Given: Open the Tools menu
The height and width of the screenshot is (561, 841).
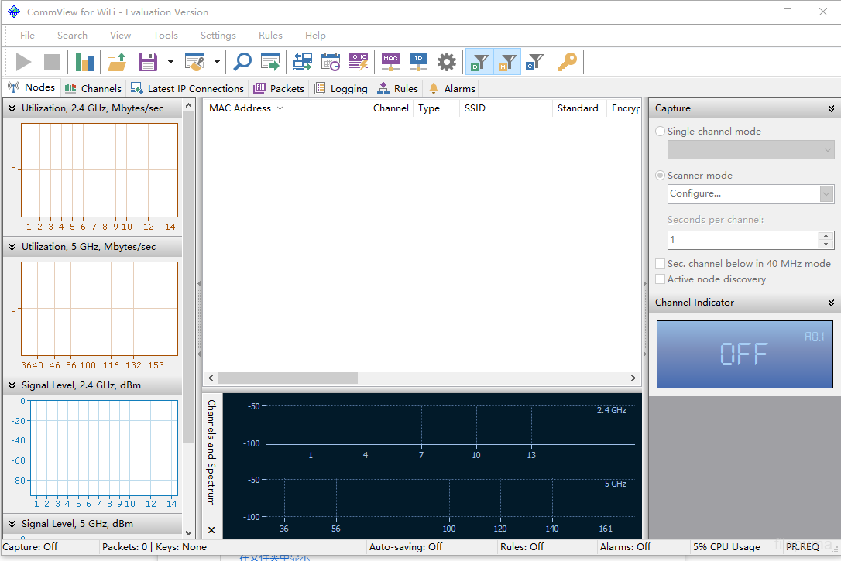Looking at the screenshot, I should pyautogui.click(x=165, y=36).
